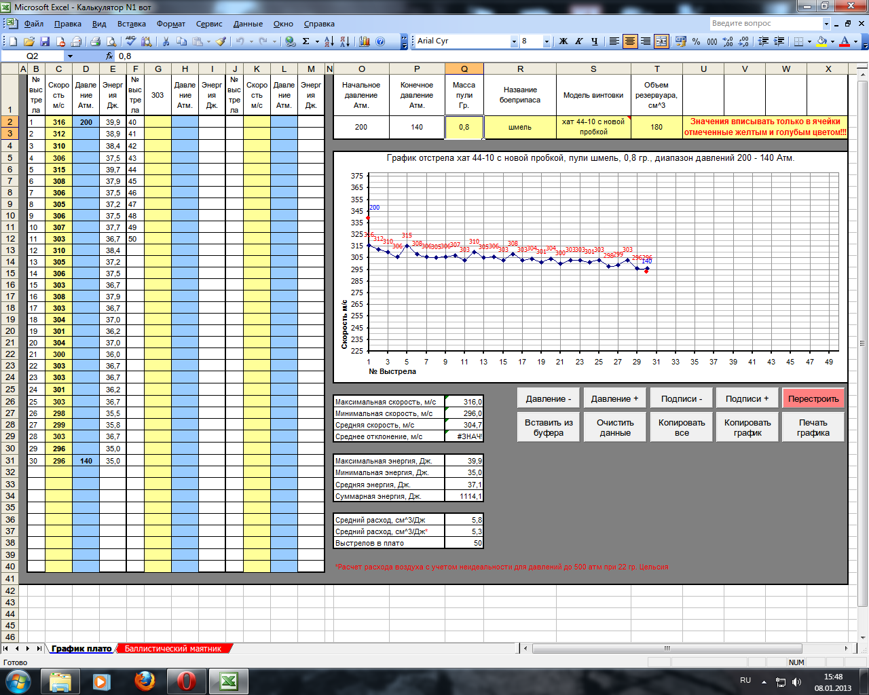
Task: Expand the font size dropdown
Action: 547,41
